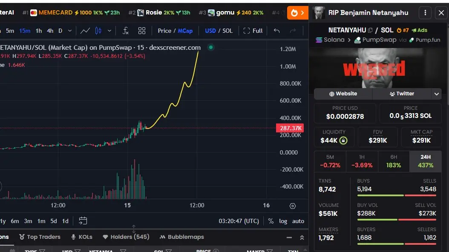This screenshot has height=252, width=449.
Task: Select the 1H stats period tab
Action: [x=362, y=161]
